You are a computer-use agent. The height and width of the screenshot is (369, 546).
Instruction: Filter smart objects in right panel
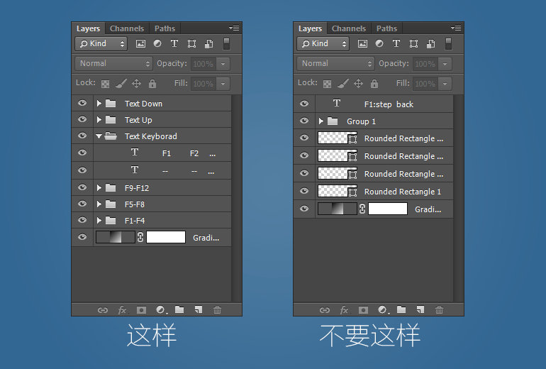(x=430, y=43)
